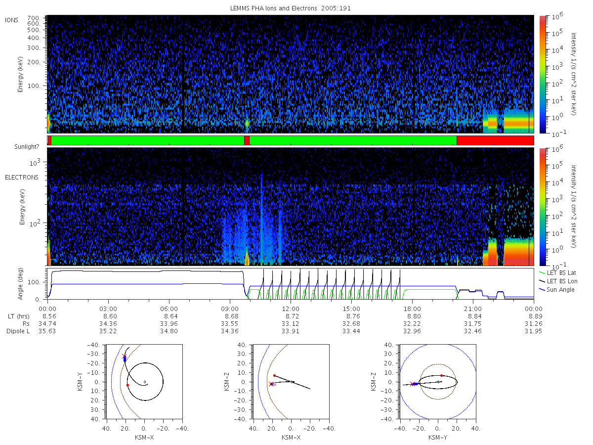Click the red X marker in KSM-Y/KSM-Z plot
Image resolution: width=593 pixels, height=445 pixels.
tap(412, 384)
